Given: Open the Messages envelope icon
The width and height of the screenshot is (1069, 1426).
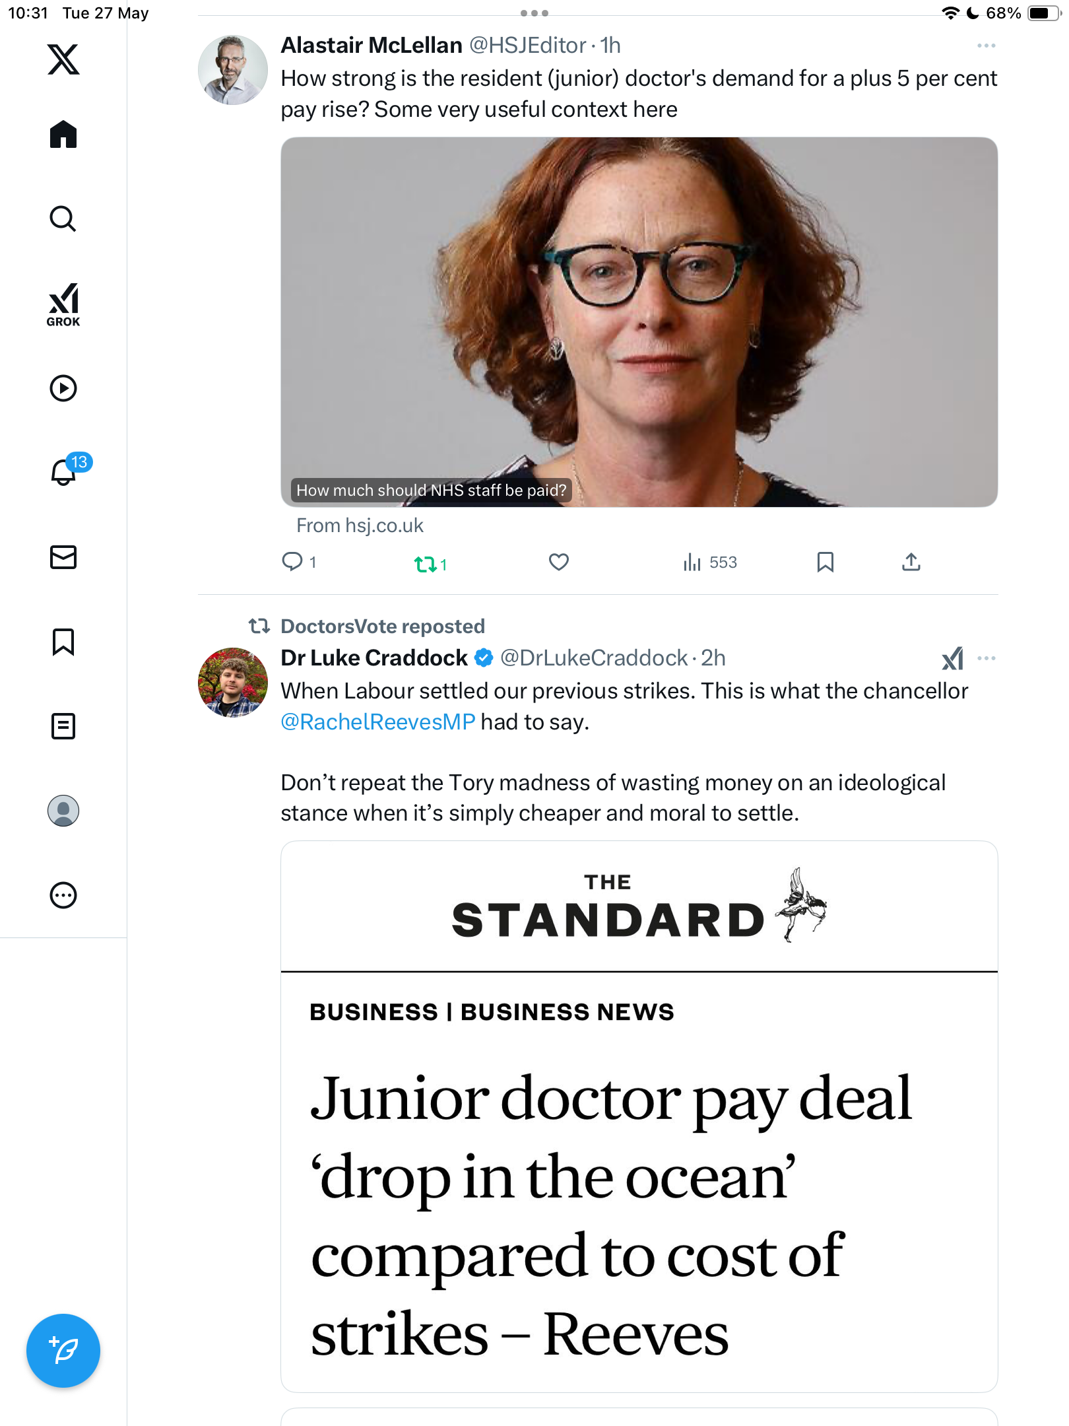Looking at the screenshot, I should [x=63, y=557].
